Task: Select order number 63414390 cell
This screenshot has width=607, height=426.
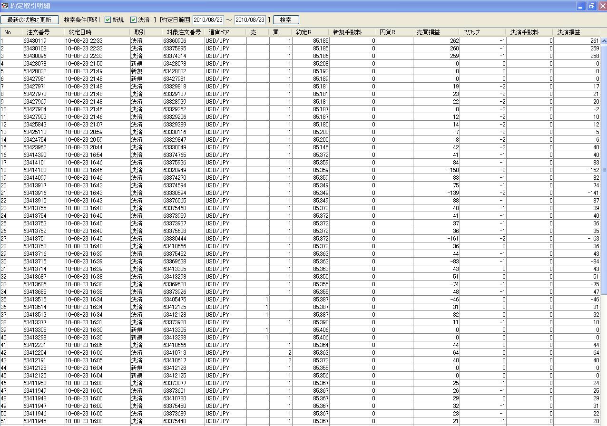Action: 43,155
